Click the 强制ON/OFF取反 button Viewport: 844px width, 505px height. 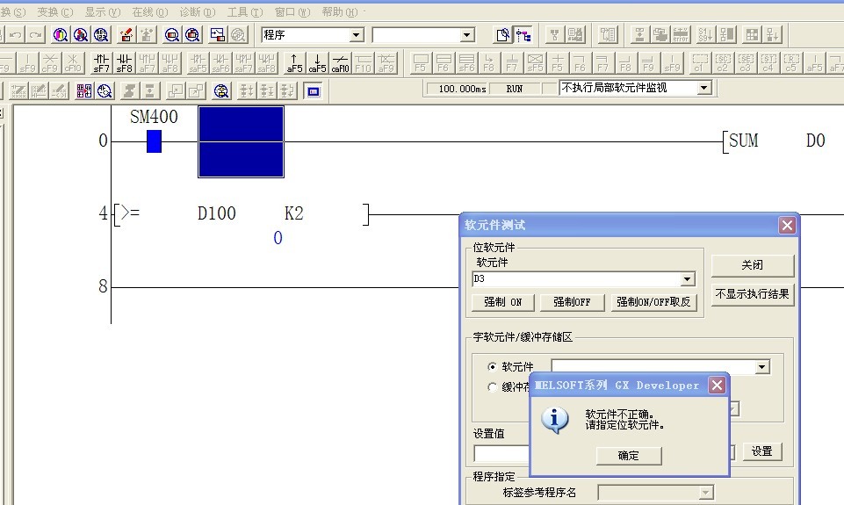pyautogui.click(x=654, y=302)
